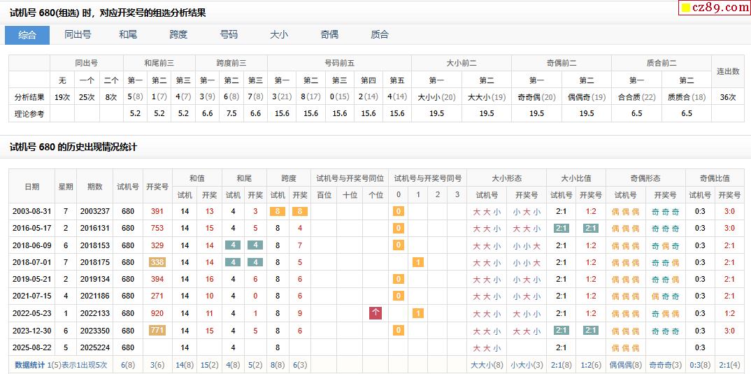Viewport: 751px width, 374px height.
Task: Click the 大小形态 column header
Action: click(507, 178)
